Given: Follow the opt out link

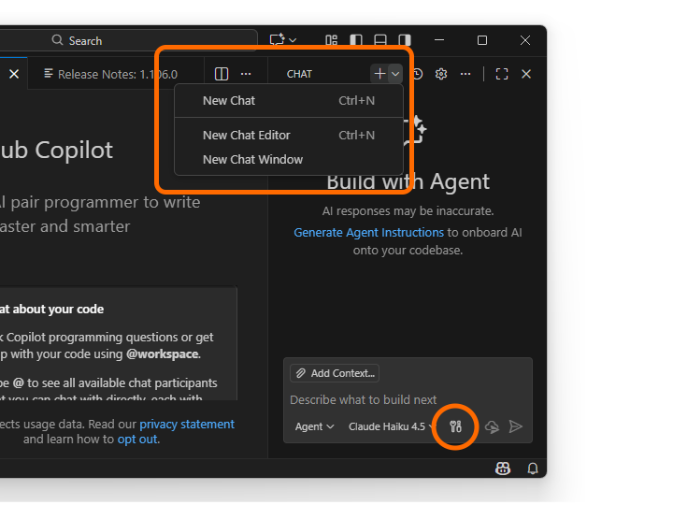Looking at the screenshot, I should pos(137,440).
